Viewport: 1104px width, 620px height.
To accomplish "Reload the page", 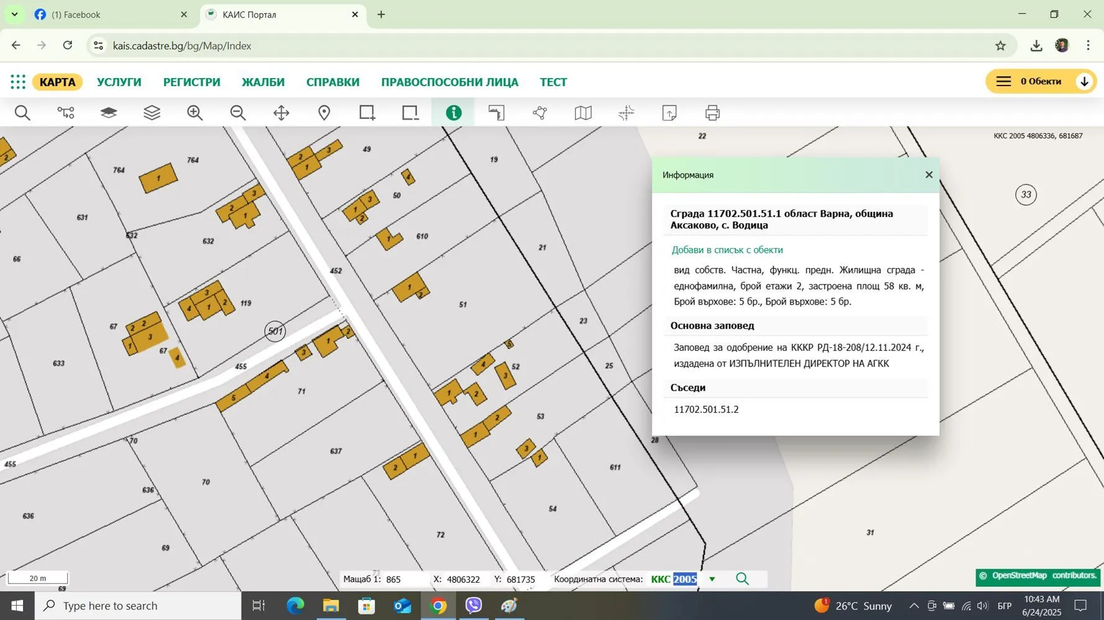I will click(x=68, y=45).
